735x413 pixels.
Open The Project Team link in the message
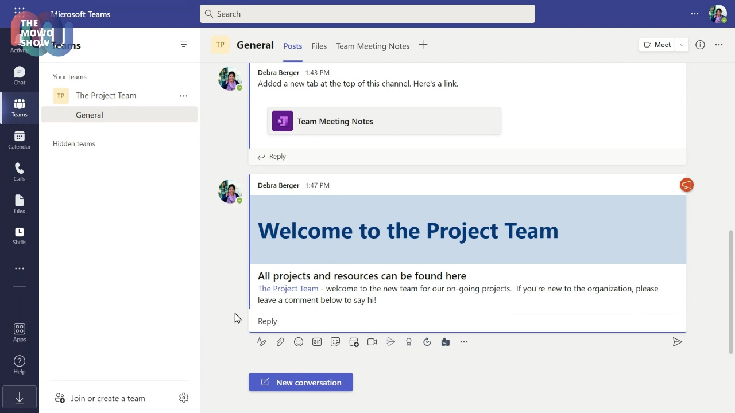click(x=288, y=289)
